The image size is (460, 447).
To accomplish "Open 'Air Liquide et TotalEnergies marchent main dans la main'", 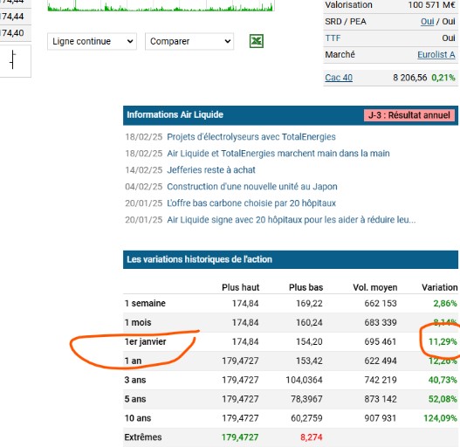I will point(278,153).
